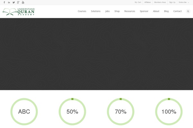193x128 pixels.
Task: Open the YouTube social icon
Action: tap(23, 2)
